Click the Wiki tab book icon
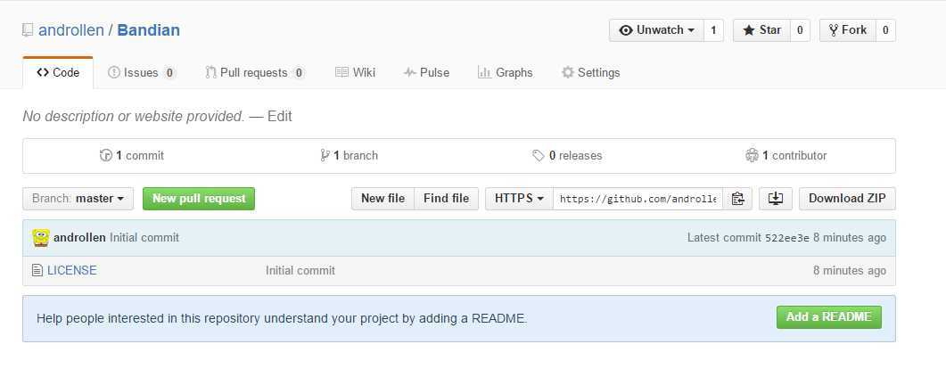The height and width of the screenshot is (369, 946). [342, 72]
